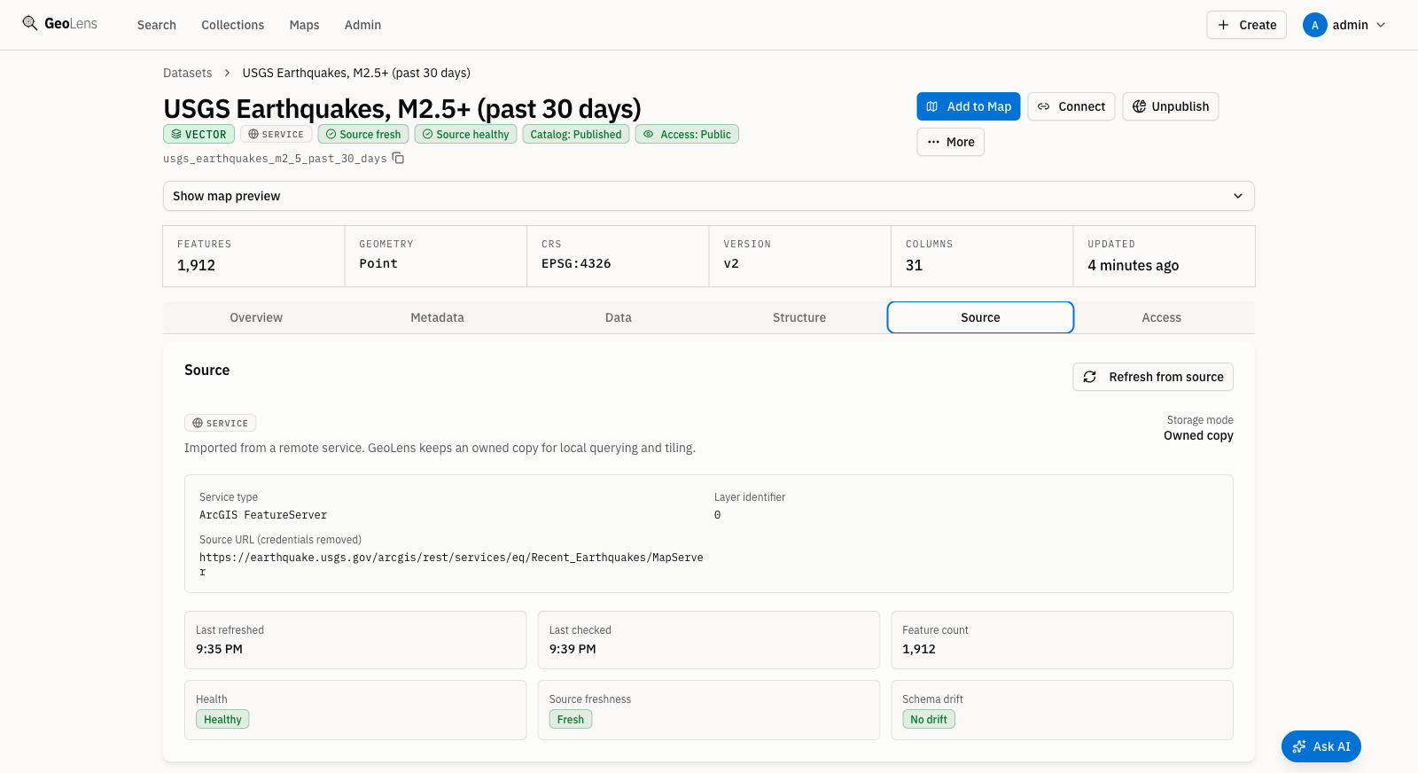Click the Fresh freshness badge
Screen dimensions: 1418x773
click(571, 719)
